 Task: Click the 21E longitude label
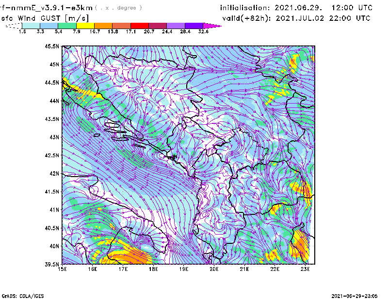(x=244, y=269)
